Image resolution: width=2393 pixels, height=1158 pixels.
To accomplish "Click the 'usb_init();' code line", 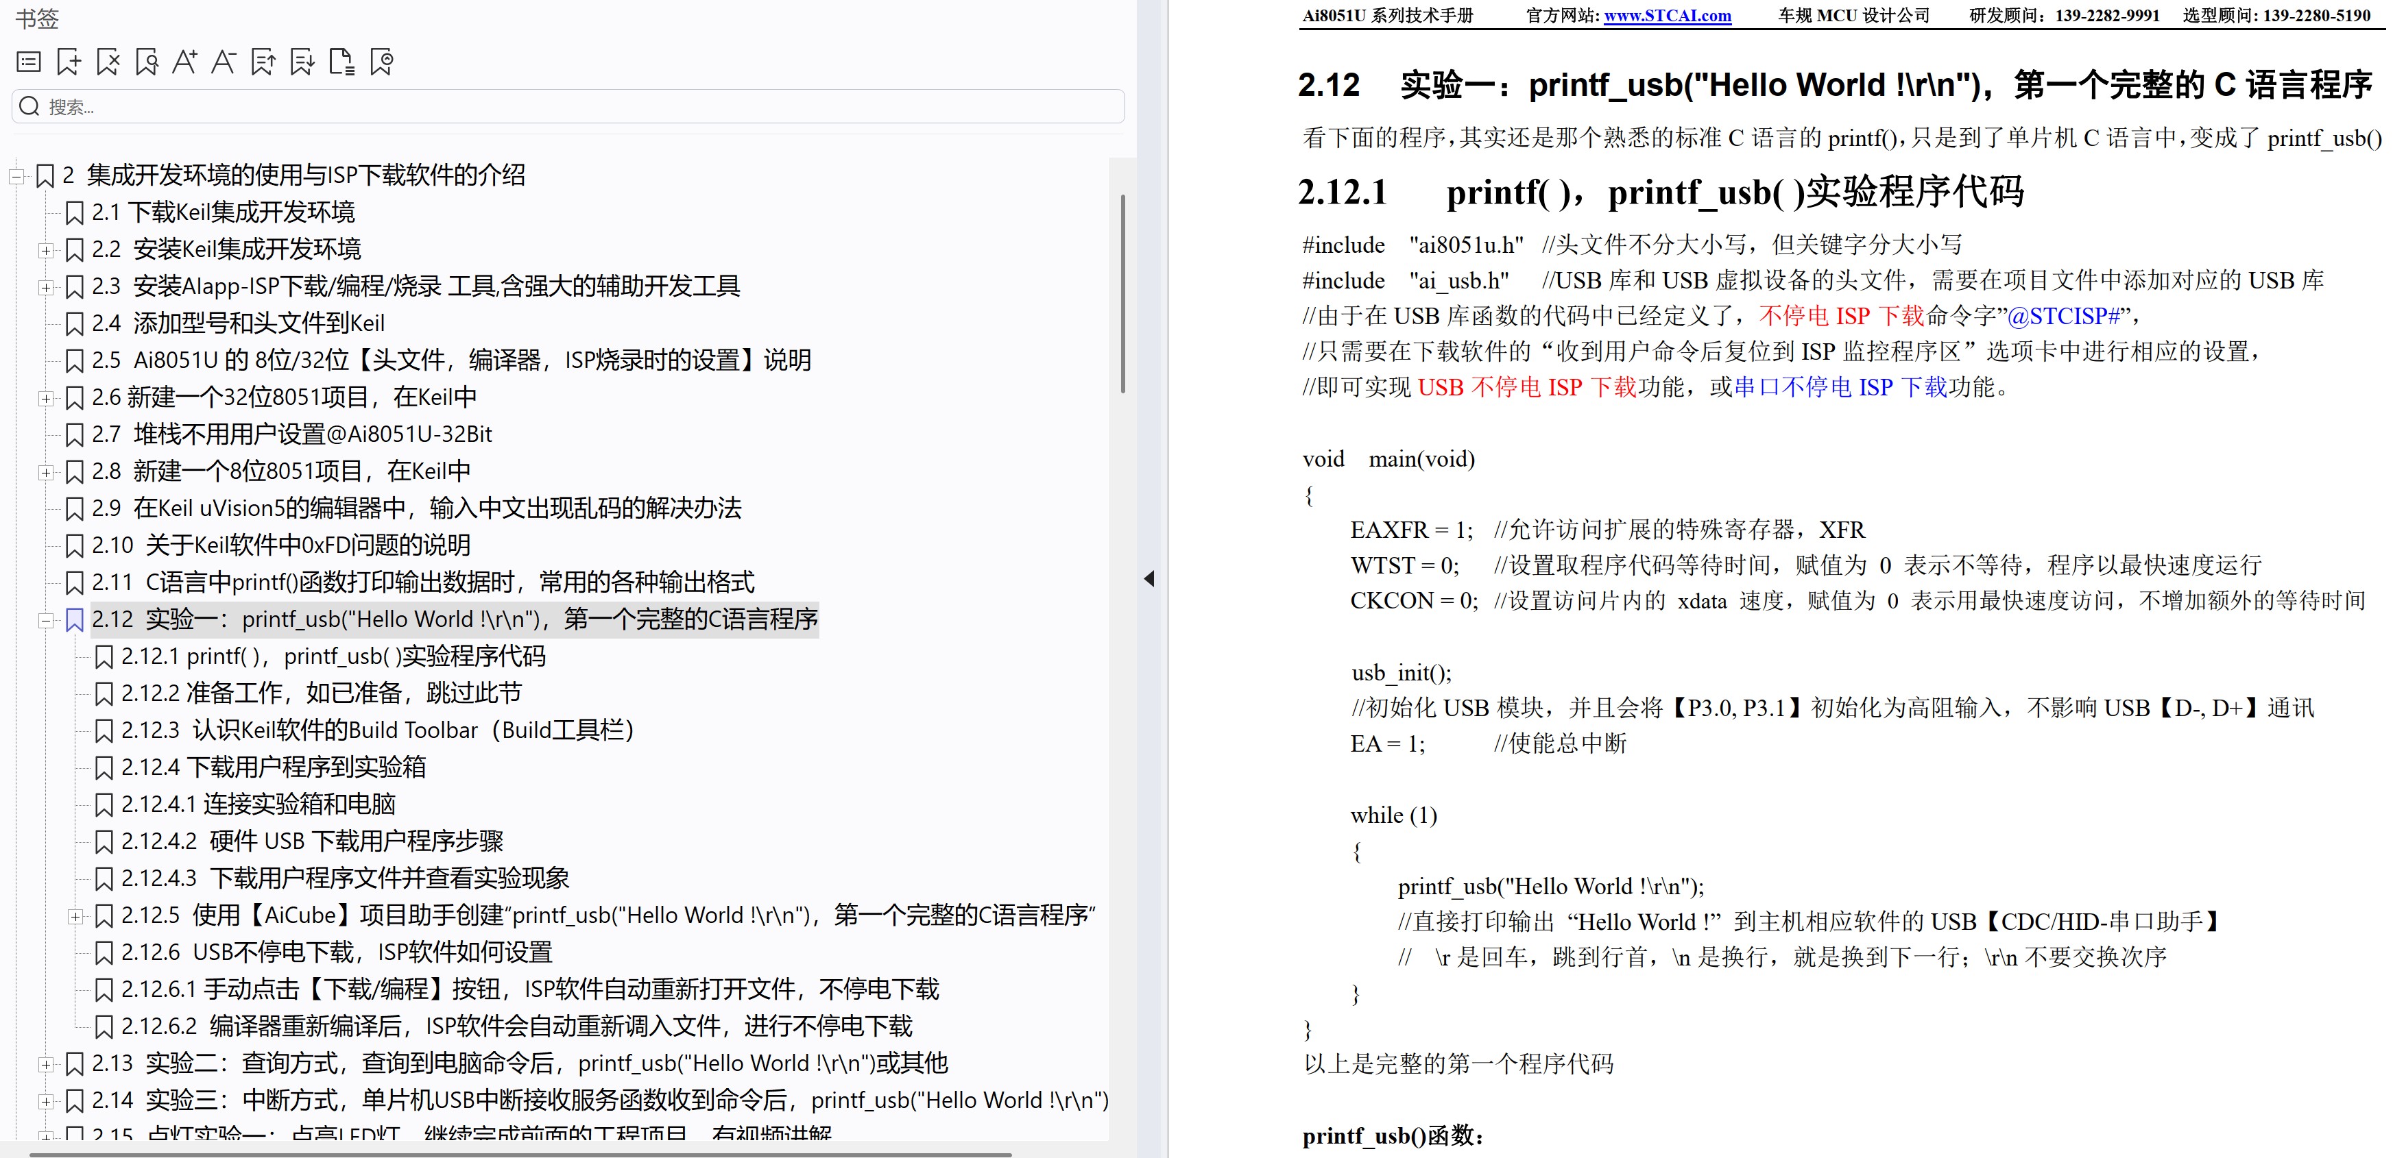I will tap(1401, 672).
